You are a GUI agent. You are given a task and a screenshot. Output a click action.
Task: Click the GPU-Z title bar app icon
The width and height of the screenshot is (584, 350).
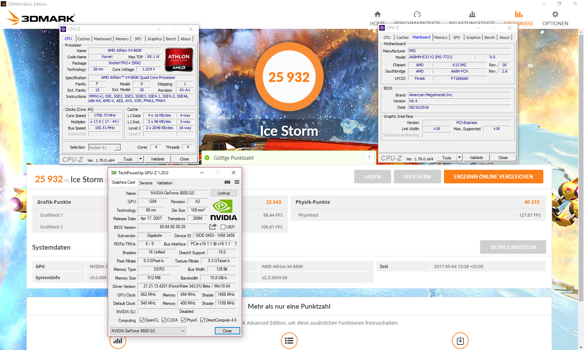114,173
